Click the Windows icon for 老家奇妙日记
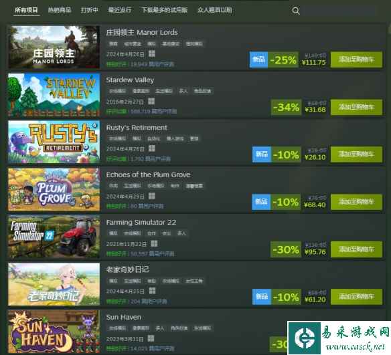 click(x=152, y=291)
